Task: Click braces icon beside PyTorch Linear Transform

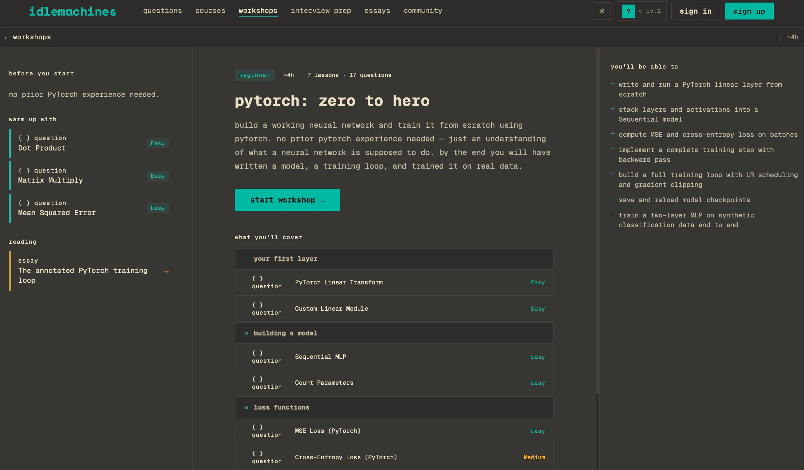Action: click(x=257, y=279)
